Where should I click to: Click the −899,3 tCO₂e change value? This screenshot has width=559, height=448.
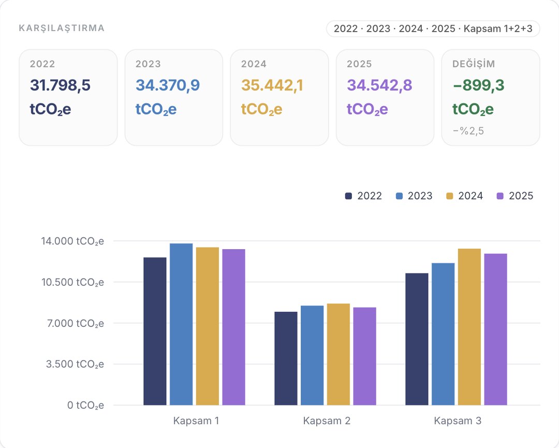pyautogui.click(x=478, y=97)
